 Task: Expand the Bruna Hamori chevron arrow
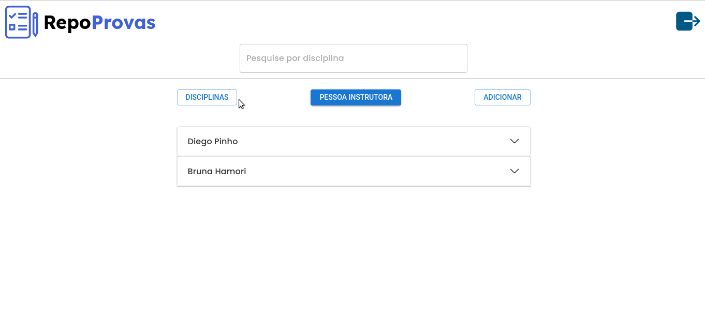tap(514, 171)
